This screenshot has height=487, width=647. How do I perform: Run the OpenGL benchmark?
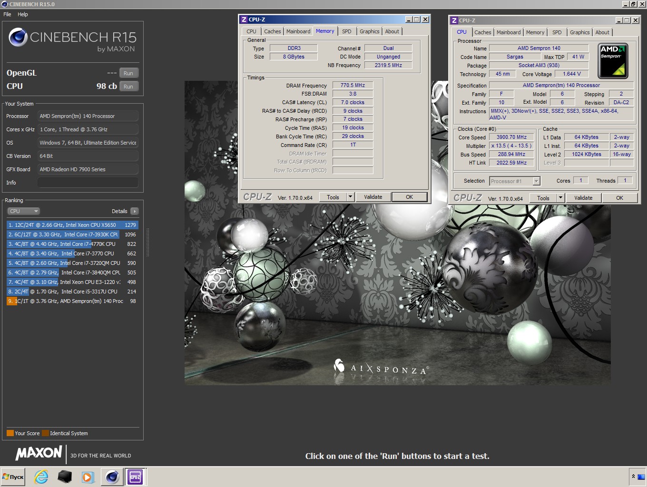(x=128, y=73)
